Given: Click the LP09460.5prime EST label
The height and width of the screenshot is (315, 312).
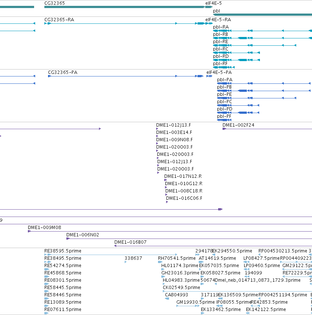Looking at the screenshot, I should [262, 266].
